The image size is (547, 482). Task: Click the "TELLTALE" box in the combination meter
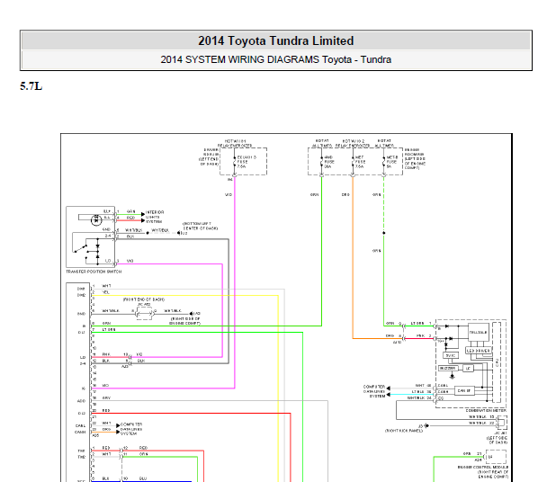tap(479, 333)
